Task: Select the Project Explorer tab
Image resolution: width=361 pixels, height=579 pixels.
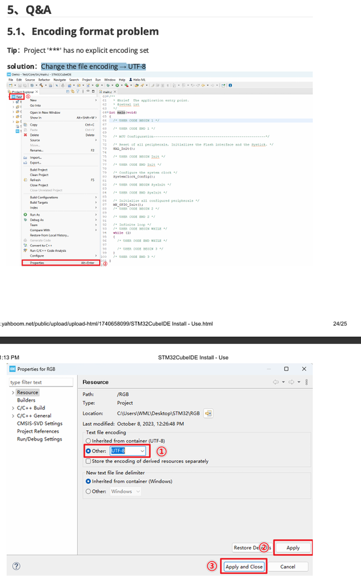Action: [x=23, y=92]
